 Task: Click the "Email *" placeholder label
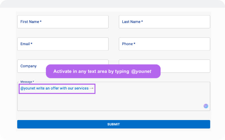(26, 44)
